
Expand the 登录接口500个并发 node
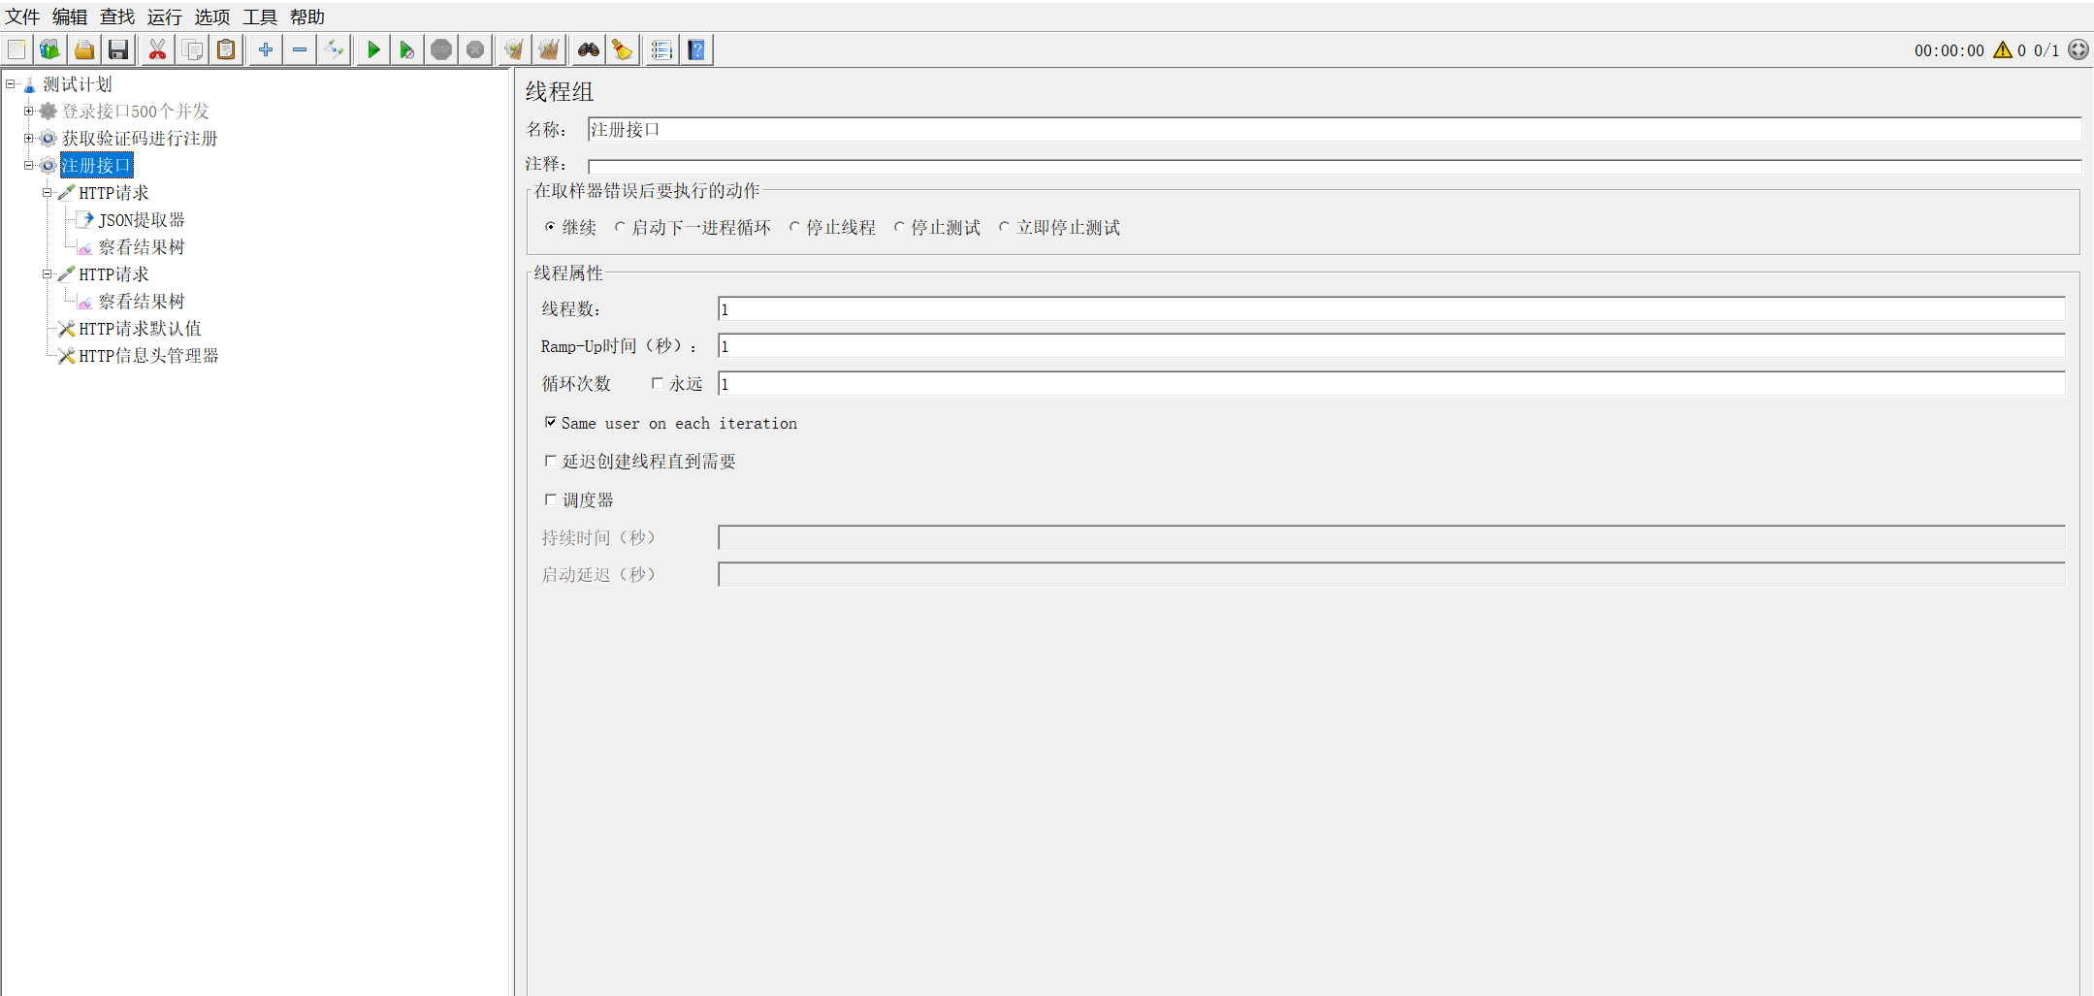click(29, 112)
